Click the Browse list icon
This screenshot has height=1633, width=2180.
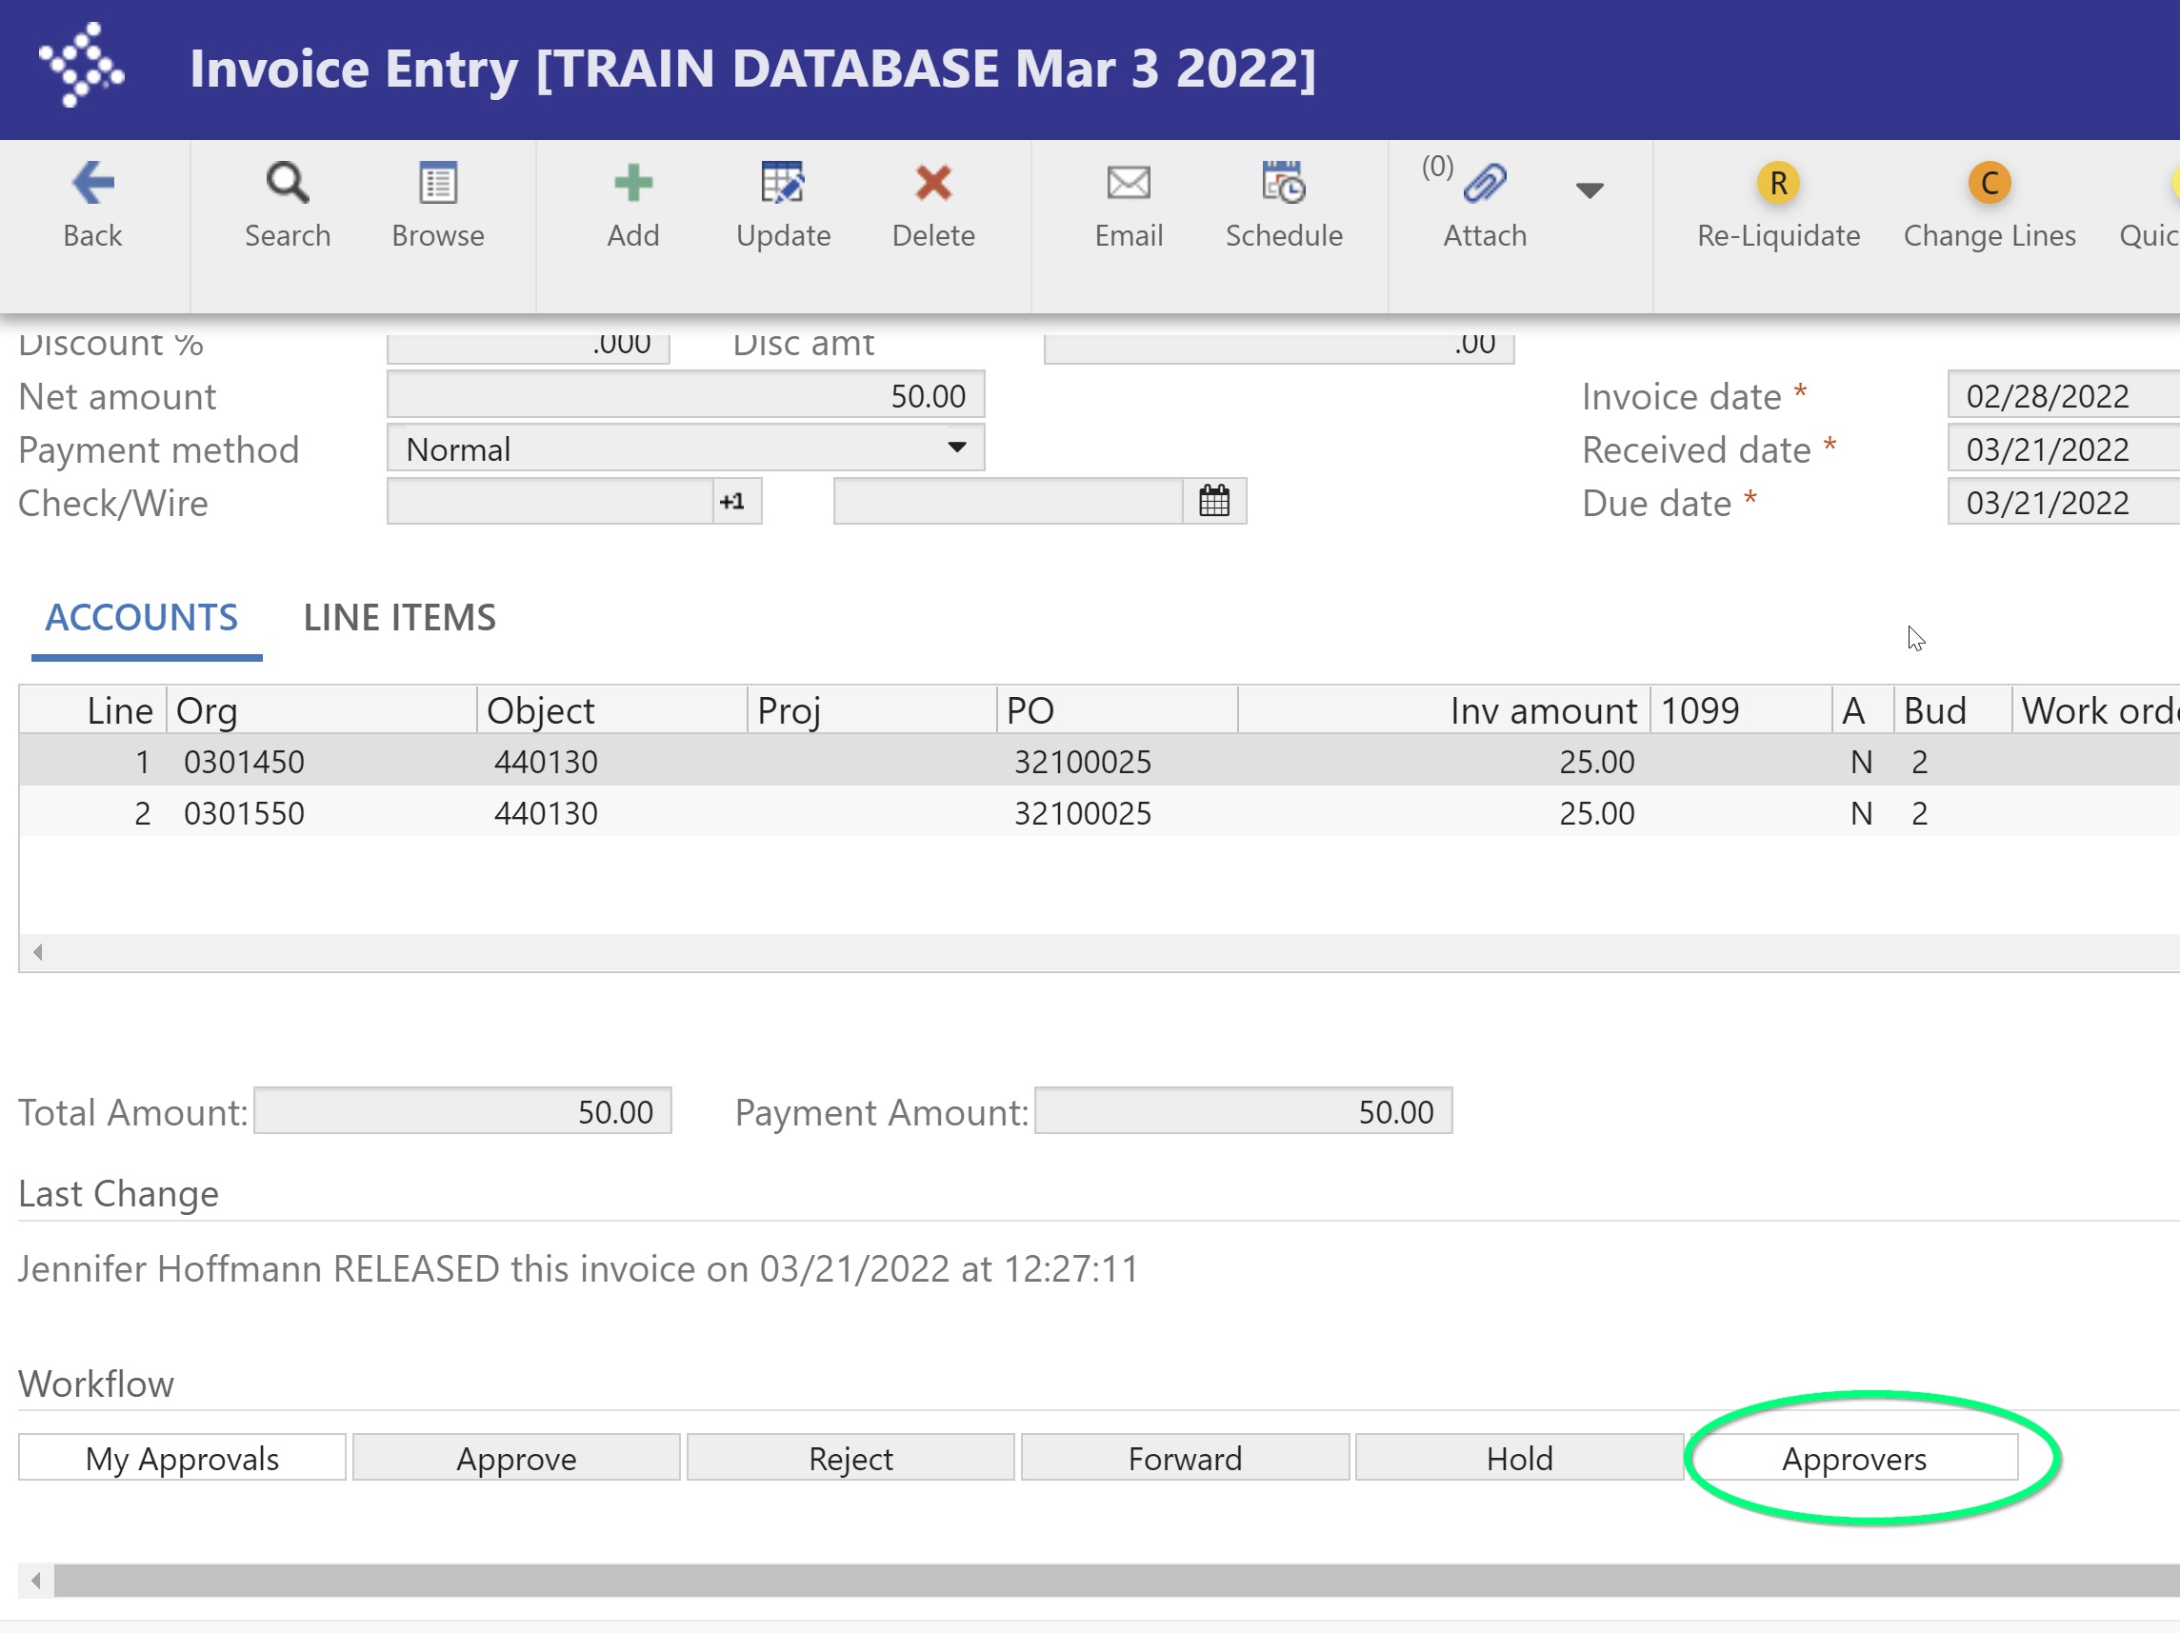437,185
